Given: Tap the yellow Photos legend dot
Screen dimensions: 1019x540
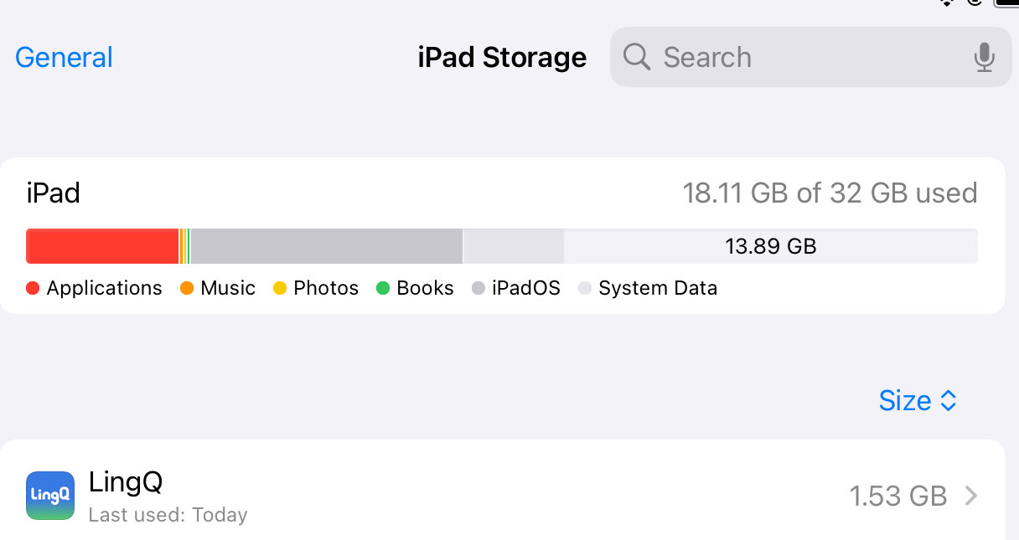Looking at the screenshot, I should click(280, 288).
